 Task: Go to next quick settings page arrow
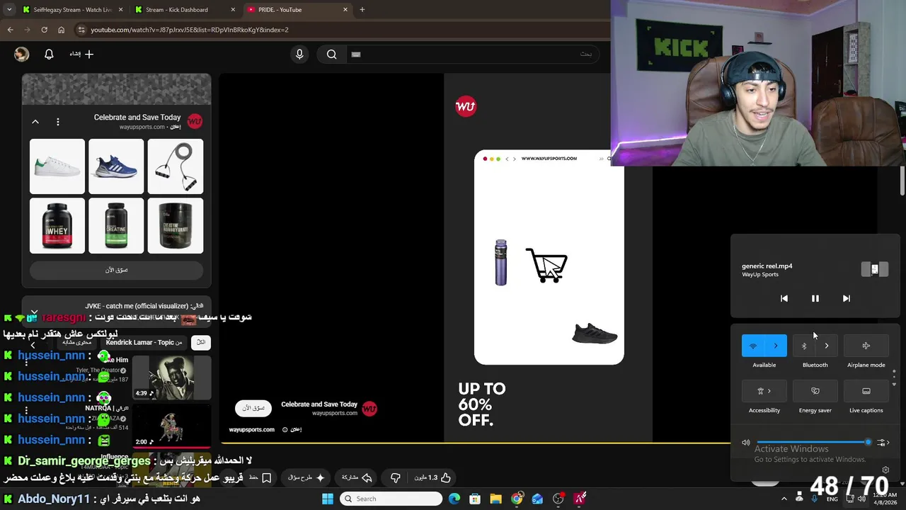894,384
